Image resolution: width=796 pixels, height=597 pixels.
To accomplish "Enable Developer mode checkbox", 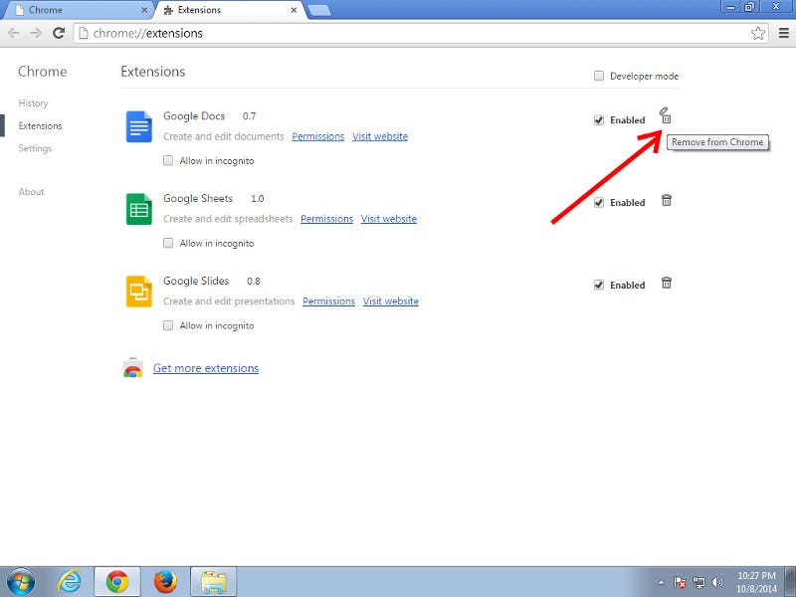I will tap(599, 77).
